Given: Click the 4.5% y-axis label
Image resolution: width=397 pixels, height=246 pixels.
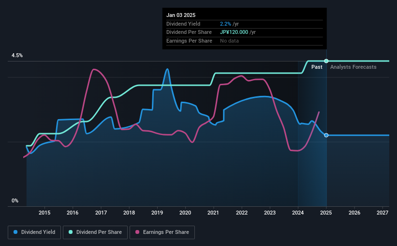Looking at the screenshot, I should 17,55.
